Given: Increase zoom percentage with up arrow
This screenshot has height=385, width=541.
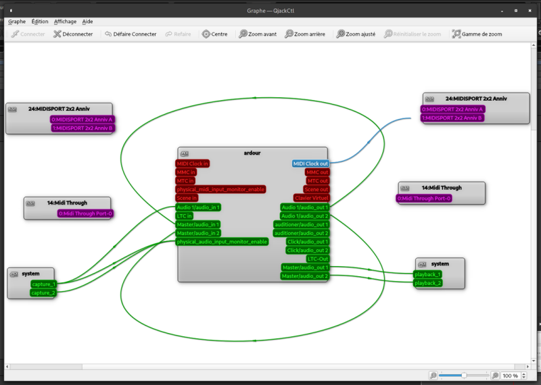Looking at the screenshot, I should click(524, 374).
